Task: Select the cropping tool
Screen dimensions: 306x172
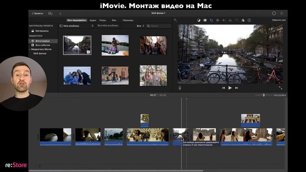Action: 211,20
